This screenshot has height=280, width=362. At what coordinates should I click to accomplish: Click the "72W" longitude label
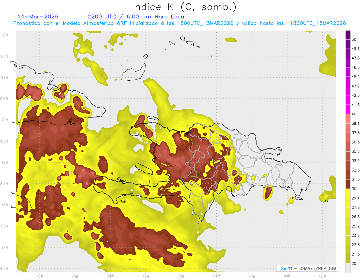point(181,276)
